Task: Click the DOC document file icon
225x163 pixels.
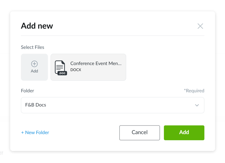Action: coord(60,67)
